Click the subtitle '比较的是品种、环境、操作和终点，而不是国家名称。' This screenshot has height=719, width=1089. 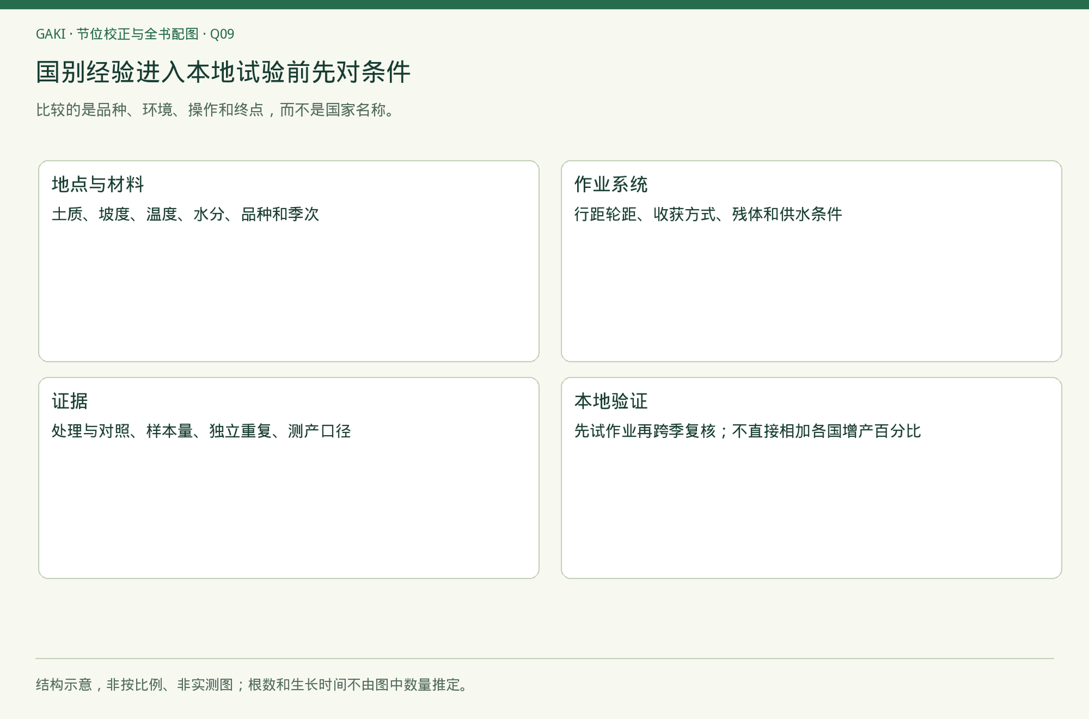coord(216,110)
